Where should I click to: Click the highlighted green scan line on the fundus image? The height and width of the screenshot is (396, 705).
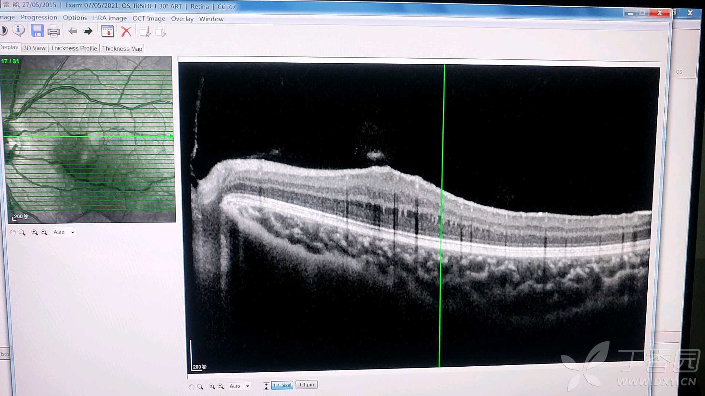[88, 136]
